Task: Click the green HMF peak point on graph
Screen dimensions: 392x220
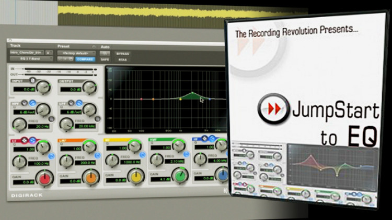Action: 192,93
